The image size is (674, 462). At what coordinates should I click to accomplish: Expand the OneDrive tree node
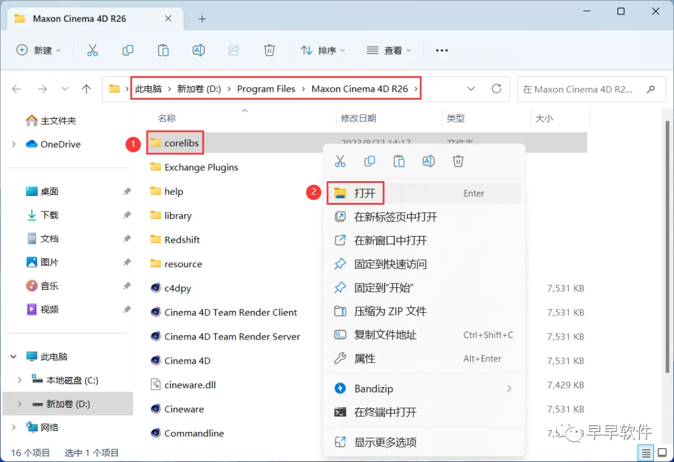pyautogui.click(x=14, y=144)
